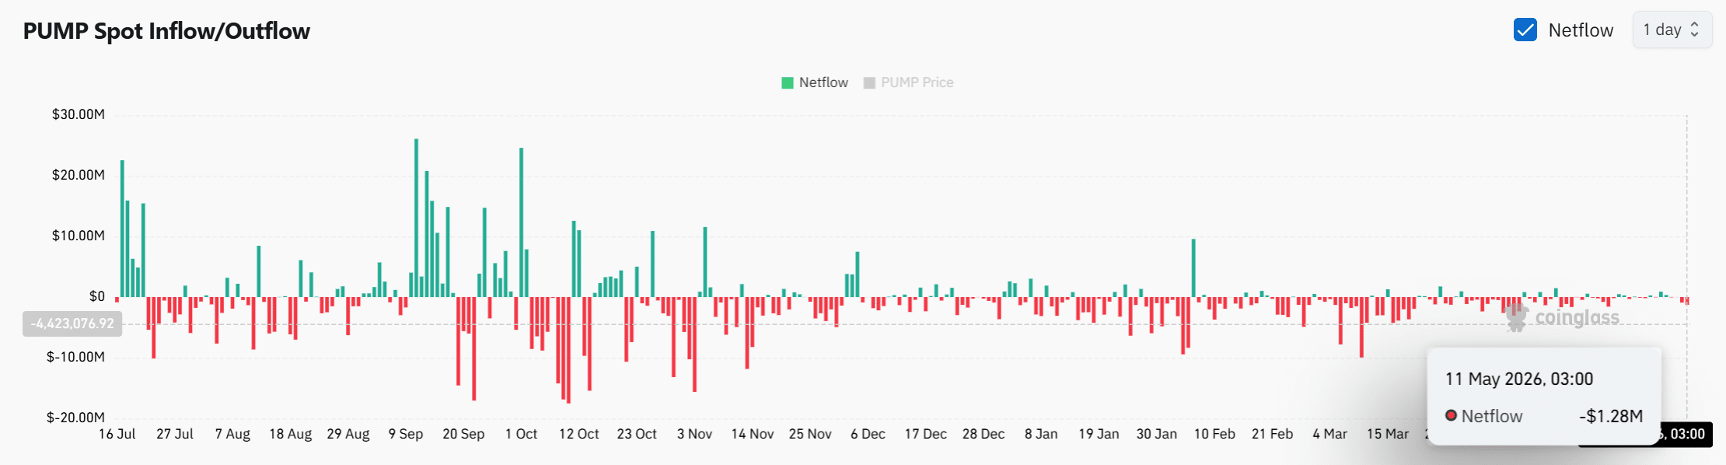Toggle the Netflow legend series
The width and height of the screenshot is (1726, 465).
pos(815,82)
